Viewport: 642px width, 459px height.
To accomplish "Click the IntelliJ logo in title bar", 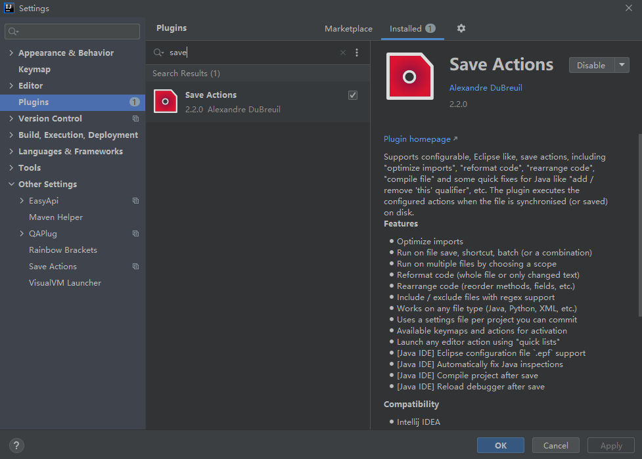I will [9, 8].
